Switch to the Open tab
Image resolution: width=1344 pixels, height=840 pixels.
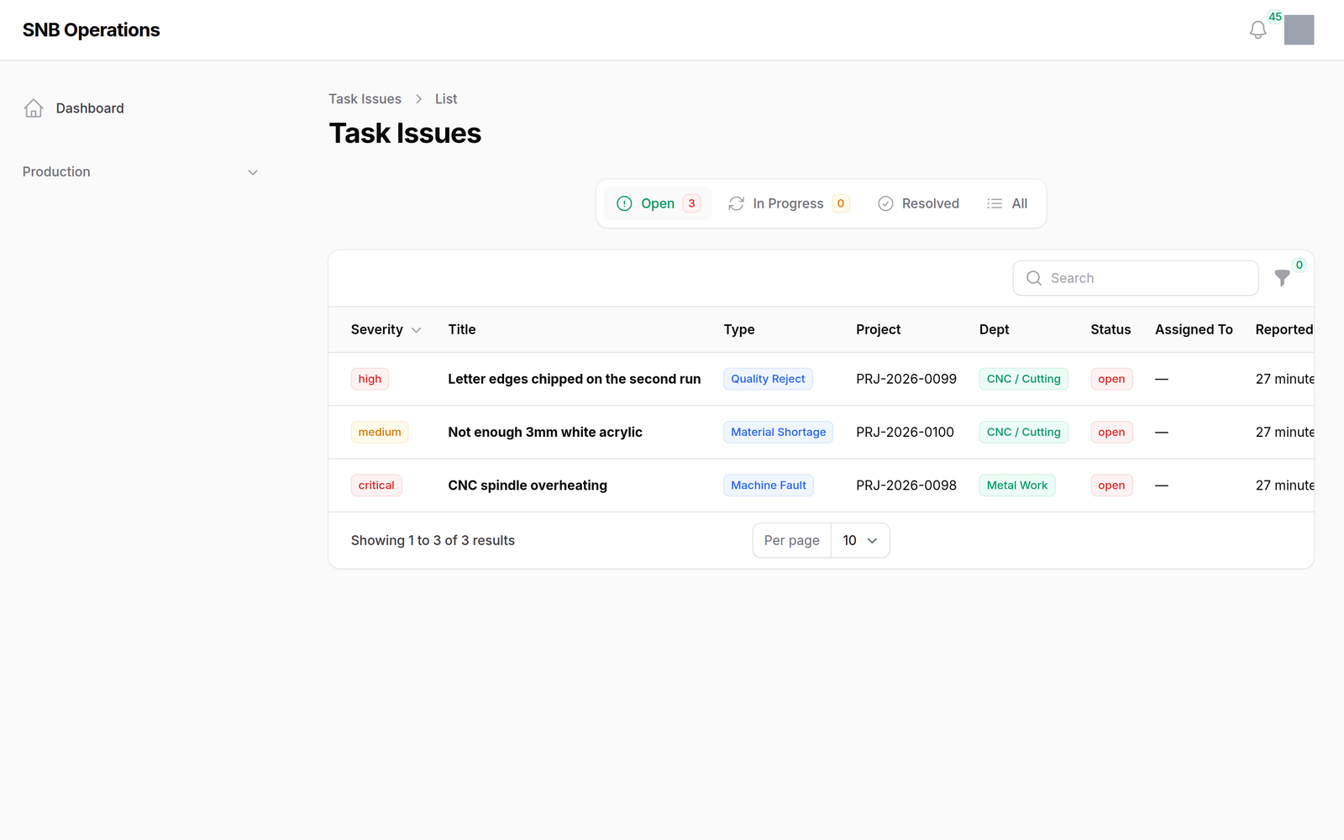click(658, 203)
